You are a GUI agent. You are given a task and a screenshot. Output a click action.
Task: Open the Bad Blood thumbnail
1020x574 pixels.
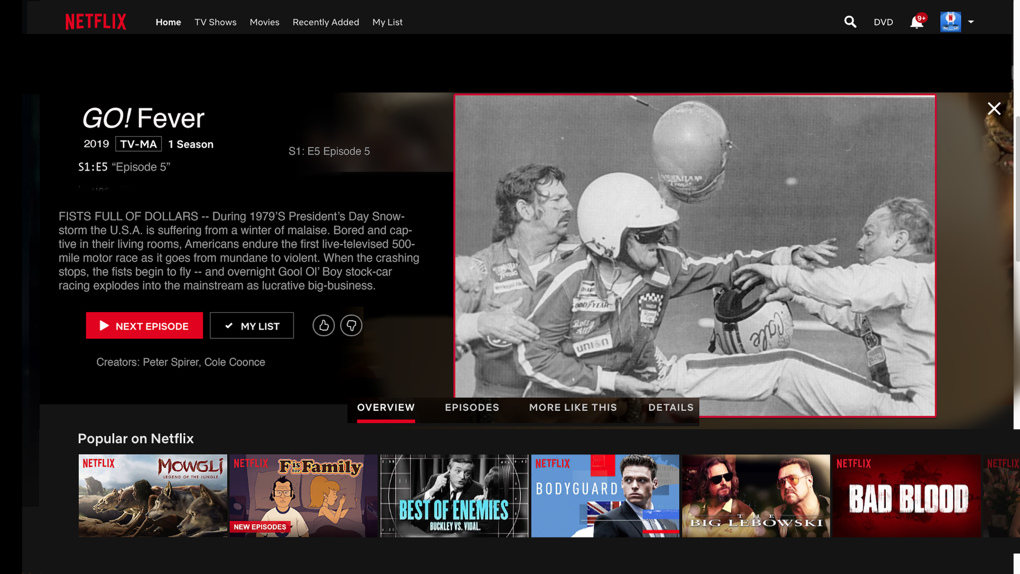pos(906,496)
